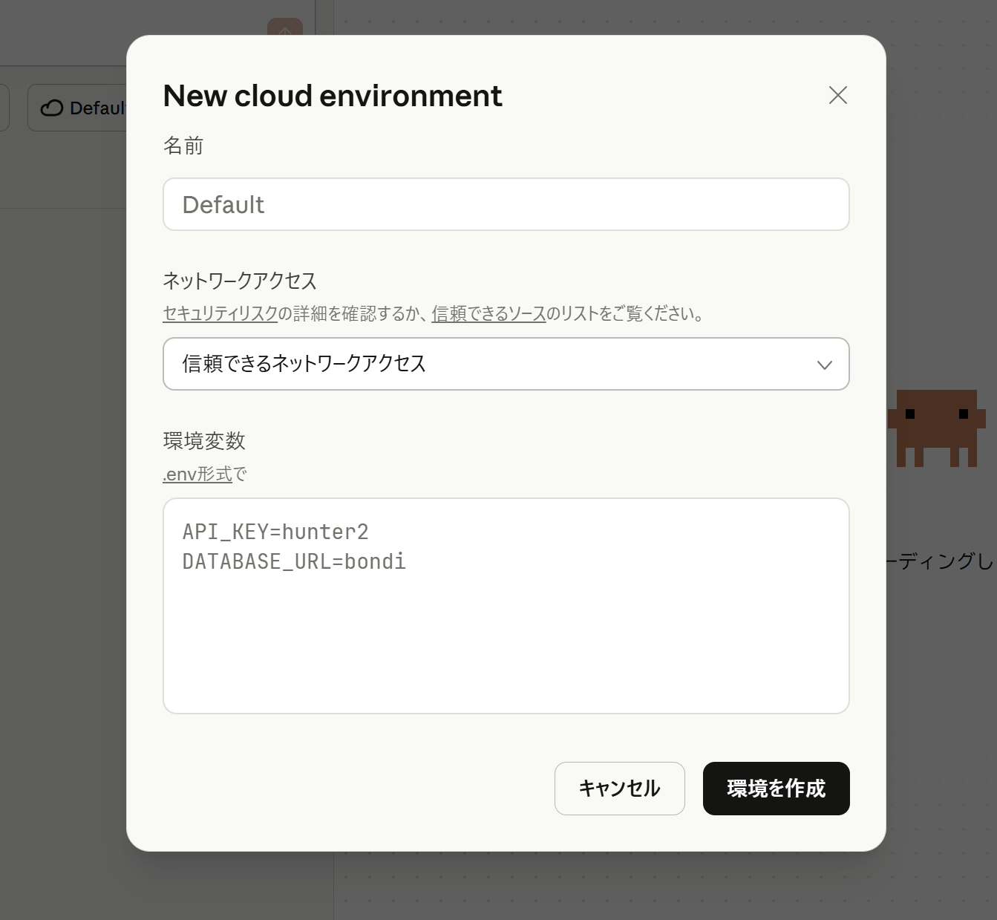Click the cloud icon beside Default
The height and width of the screenshot is (920, 997).
(x=52, y=108)
